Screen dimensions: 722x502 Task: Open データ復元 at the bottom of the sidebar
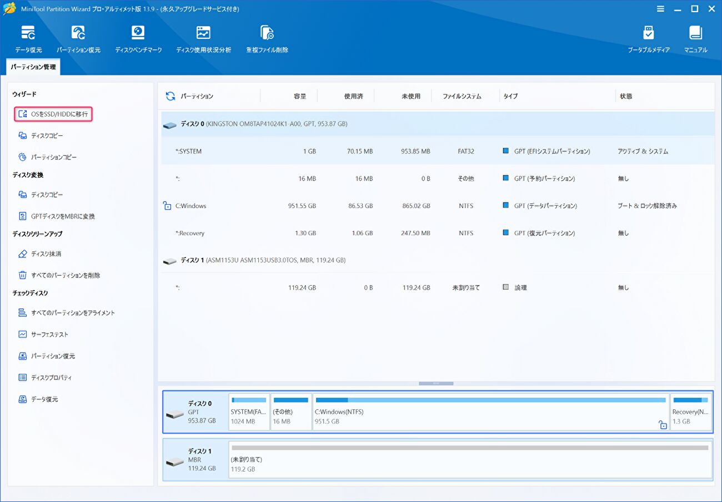point(38,399)
